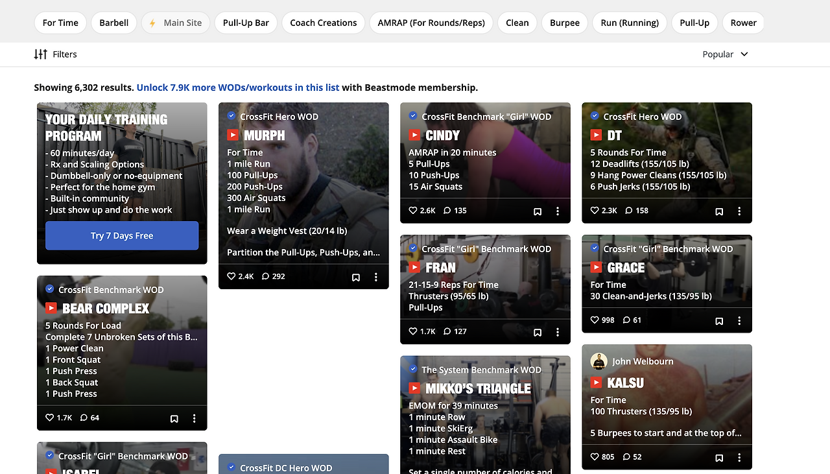The height and width of the screenshot is (474, 830).
Task: Click the Try 7 Days Free button
Action: point(122,235)
